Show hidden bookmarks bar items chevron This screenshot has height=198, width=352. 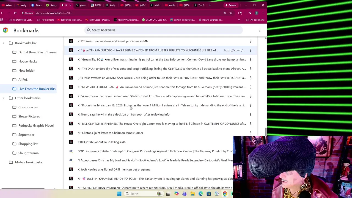coord(239,20)
